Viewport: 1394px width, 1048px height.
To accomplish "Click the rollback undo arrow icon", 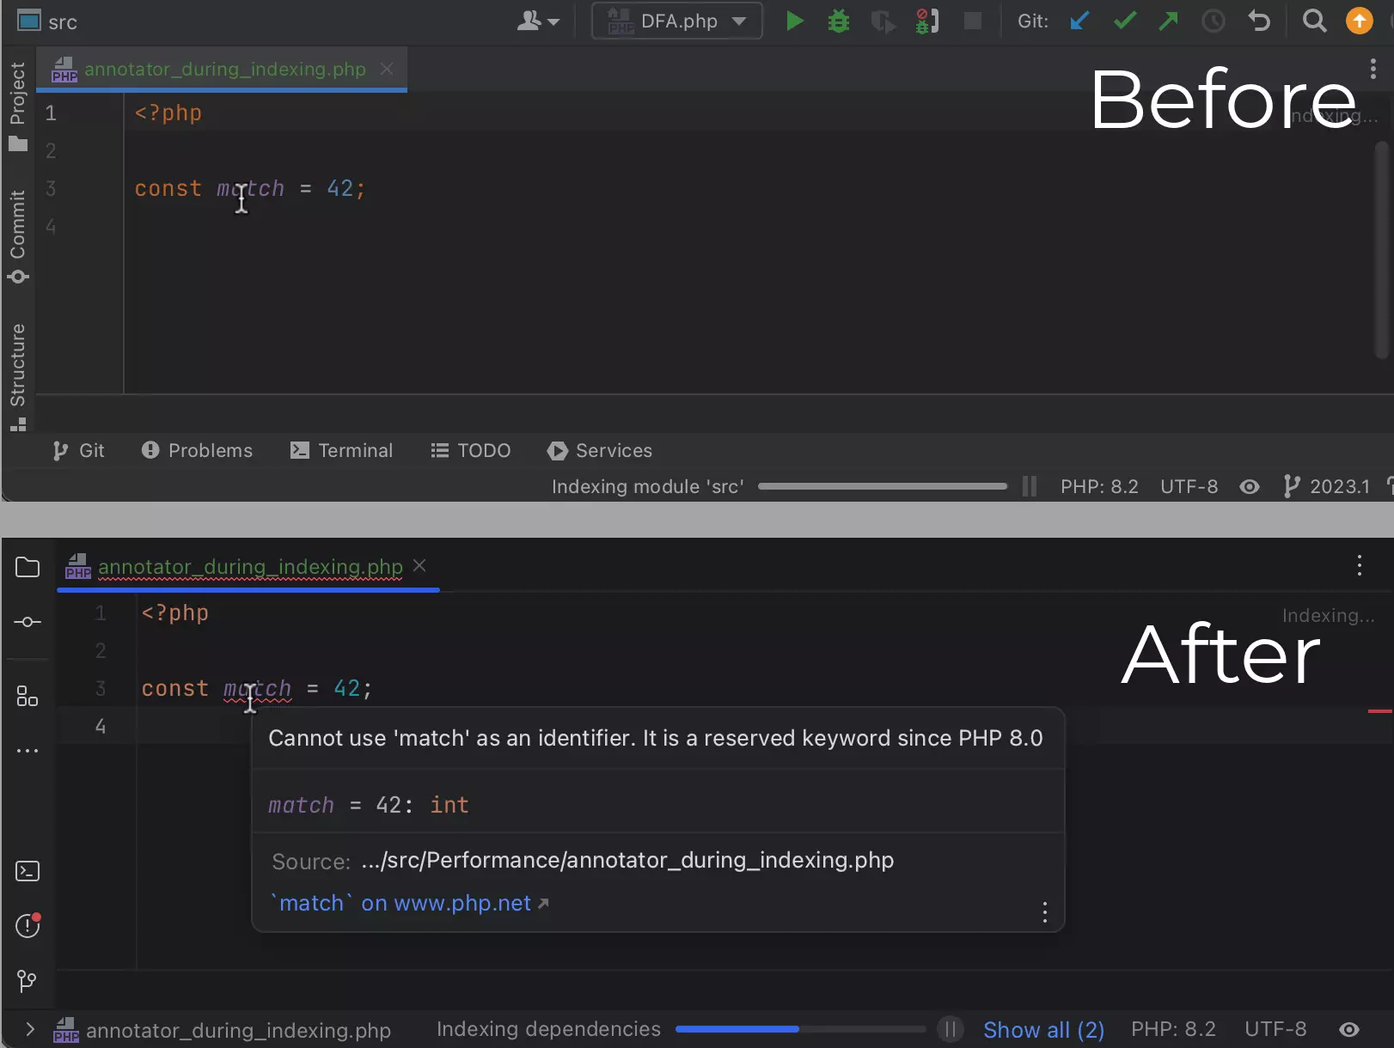I will click(1259, 21).
